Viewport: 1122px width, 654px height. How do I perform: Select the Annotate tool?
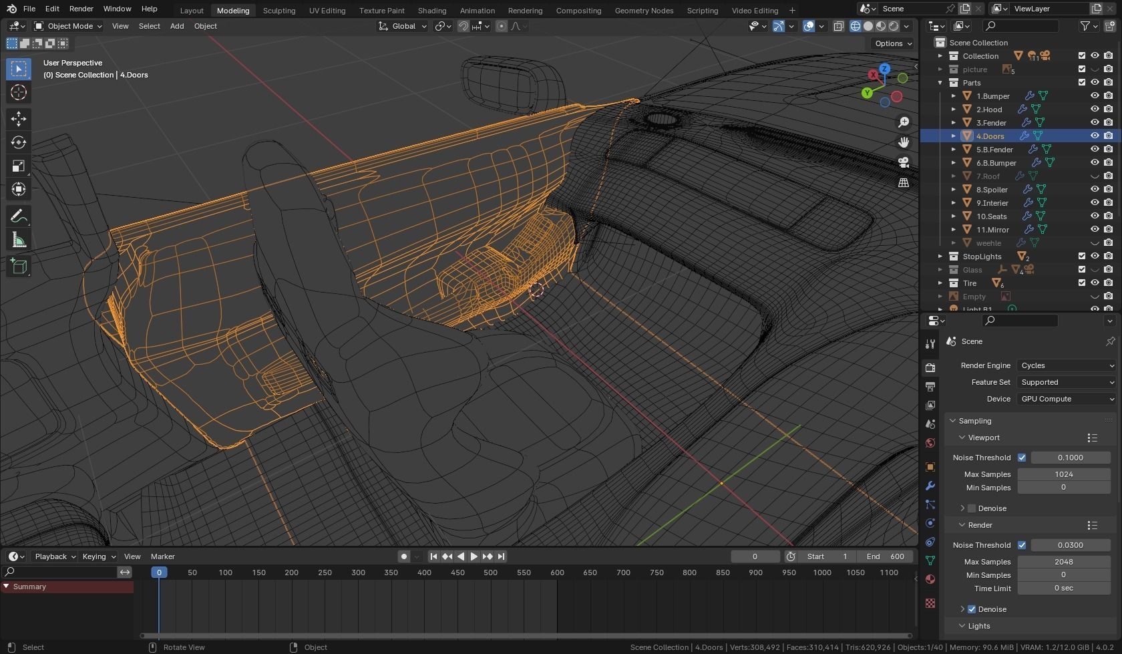pos(19,216)
